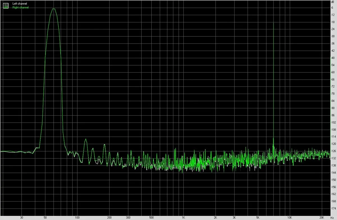Click the 2K frequency axis label

[x=215, y=217]
